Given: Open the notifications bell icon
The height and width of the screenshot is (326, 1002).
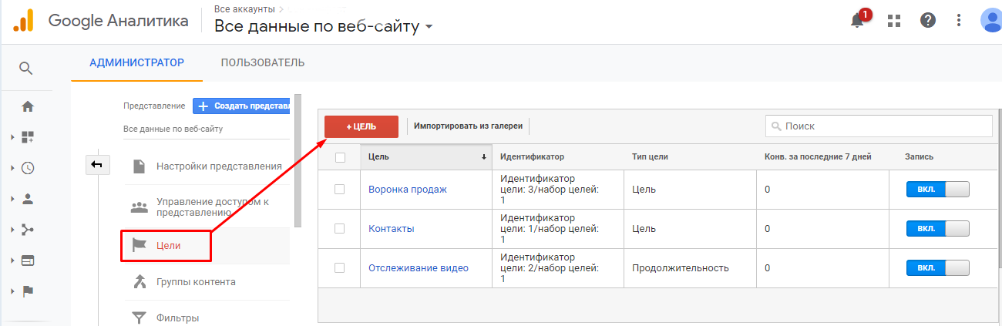Looking at the screenshot, I should click(x=857, y=21).
